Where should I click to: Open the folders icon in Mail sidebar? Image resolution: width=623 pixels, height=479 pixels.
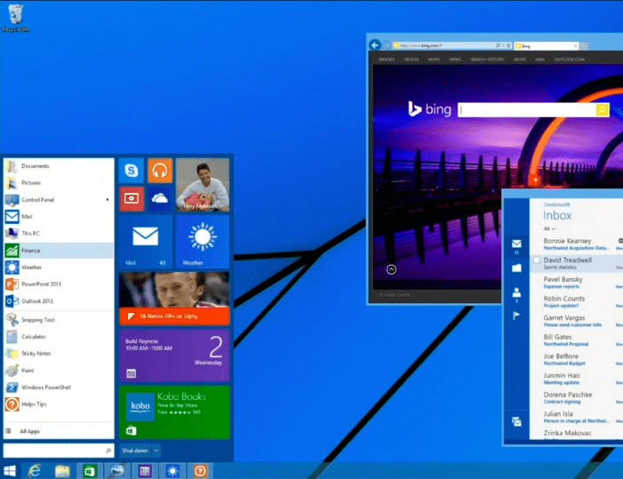click(x=516, y=268)
